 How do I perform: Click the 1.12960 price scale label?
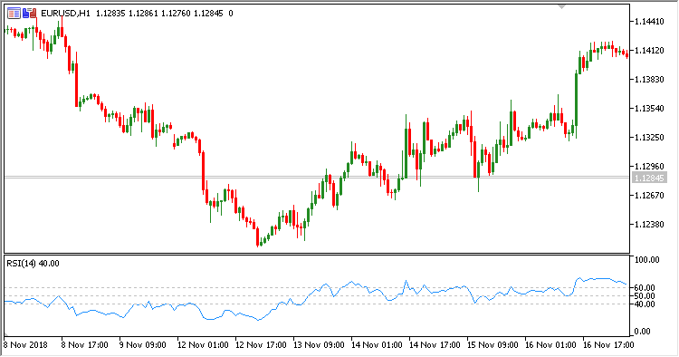tap(649, 167)
